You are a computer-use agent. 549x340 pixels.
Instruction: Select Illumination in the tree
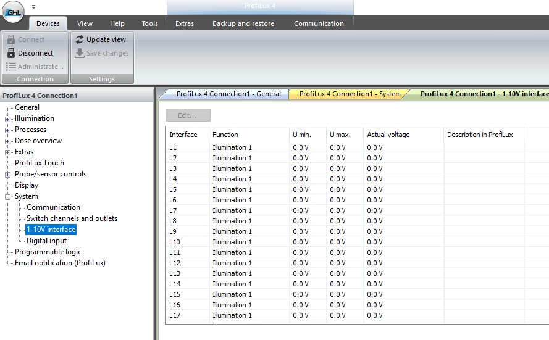pyautogui.click(x=35, y=118)
